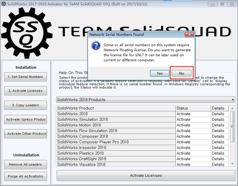Open Details for SolidWorks Inspector 2018

point(220,148)
